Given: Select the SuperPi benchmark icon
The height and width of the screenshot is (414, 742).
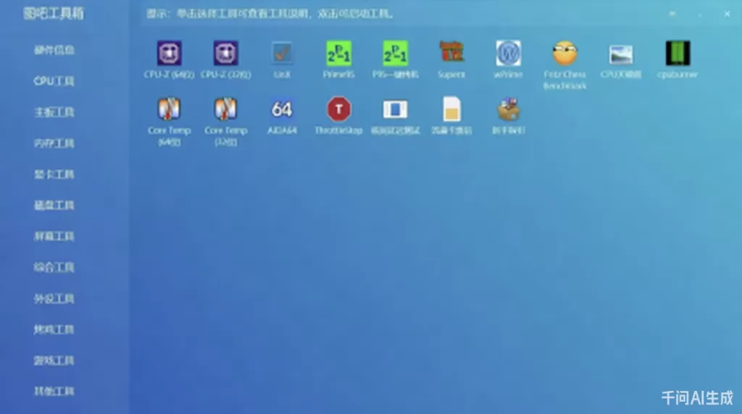Looking at the screenshot, I should pos(451,53).
